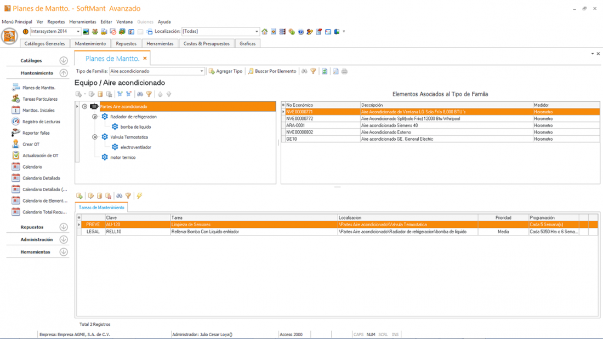Click the binoculars search icon above equipment tree
The image size is (603, 339).
coord(140,94)
